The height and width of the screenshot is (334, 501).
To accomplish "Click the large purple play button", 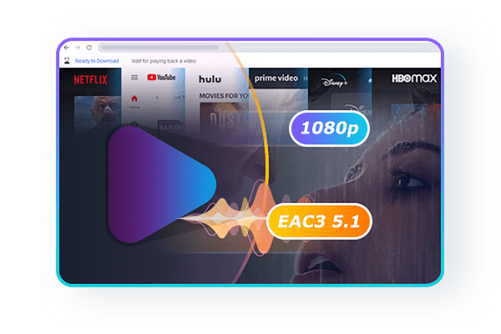I will [x=162, y=185].
